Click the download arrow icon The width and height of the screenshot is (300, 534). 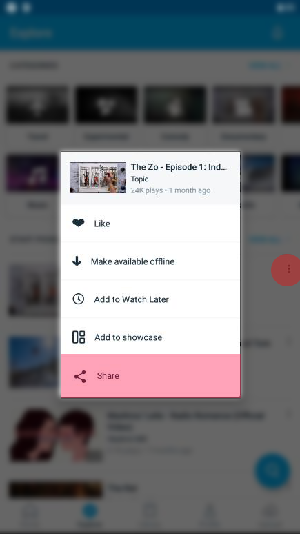point(77,261)
